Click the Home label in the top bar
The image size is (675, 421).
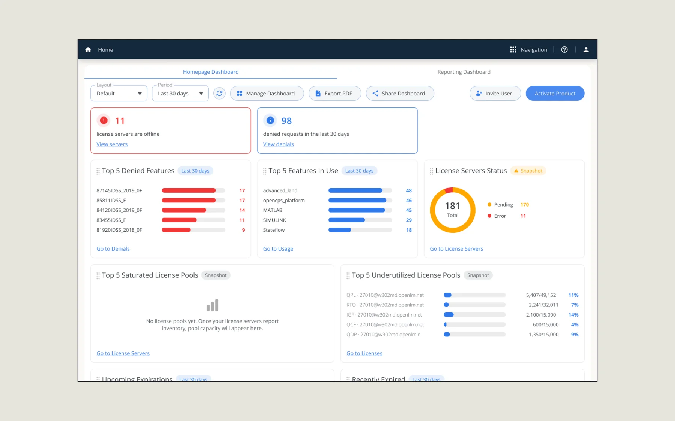[105, 50]
